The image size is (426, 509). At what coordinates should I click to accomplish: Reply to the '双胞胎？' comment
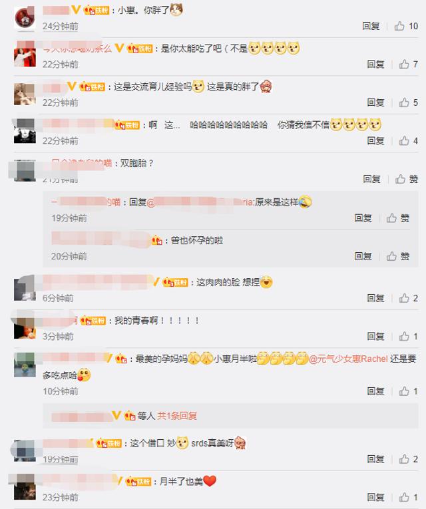372,179
